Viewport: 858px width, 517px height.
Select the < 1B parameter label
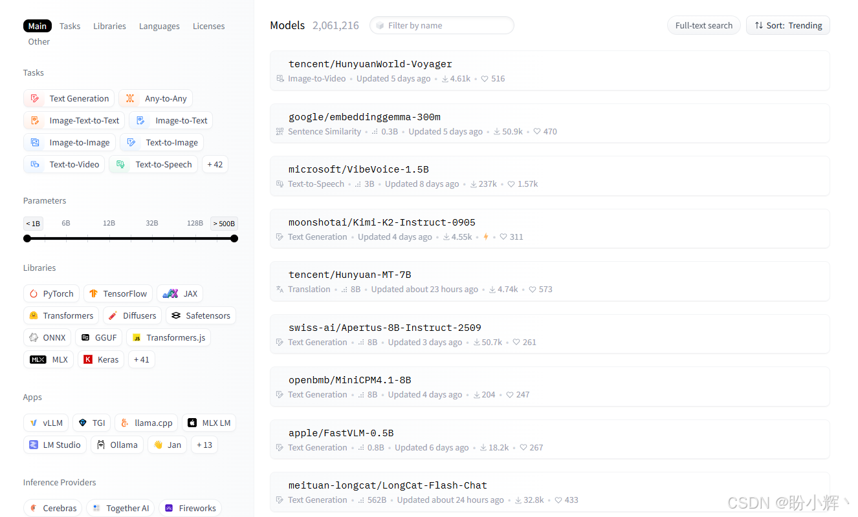coord(33,224)
